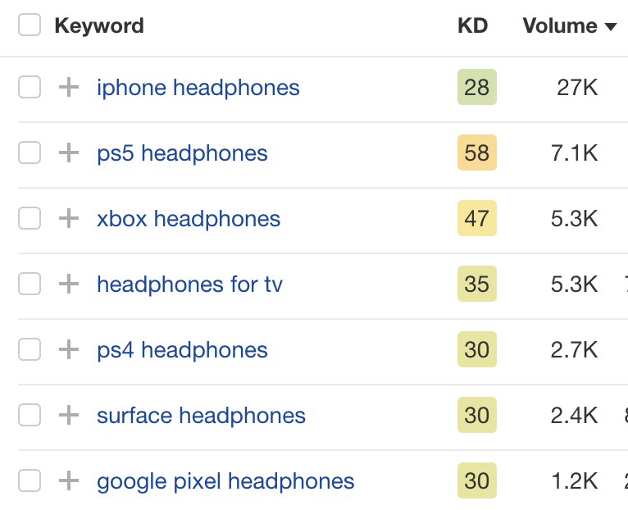Click the KD column header
Screen dimensions: 628x510
point(472,25)
